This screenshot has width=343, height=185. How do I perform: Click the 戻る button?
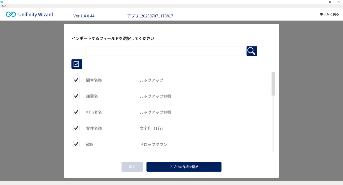[x=132, y=167]
